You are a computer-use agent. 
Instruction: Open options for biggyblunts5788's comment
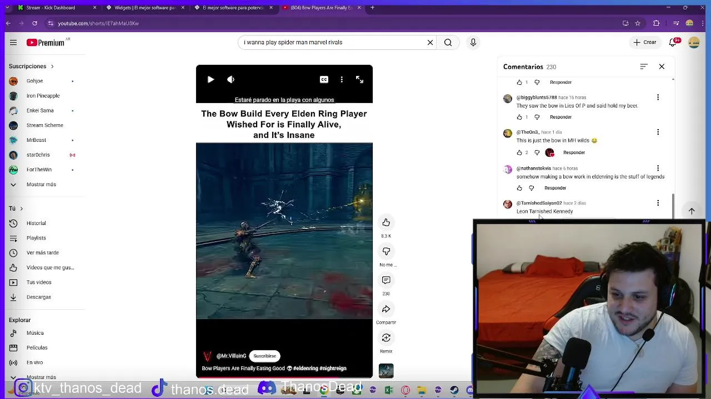click(x=658, y=98)
